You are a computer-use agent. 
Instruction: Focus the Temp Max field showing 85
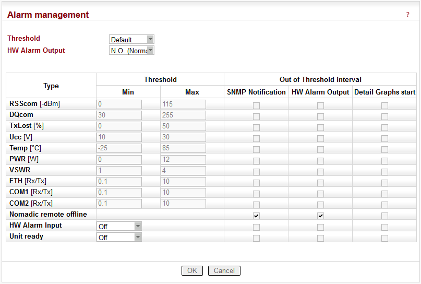(x=183, y=148)
